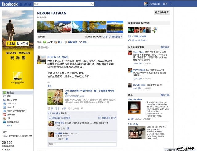The image size is (197, 151).
Task: Open The Macallan ad title
Action: (135, 99)
